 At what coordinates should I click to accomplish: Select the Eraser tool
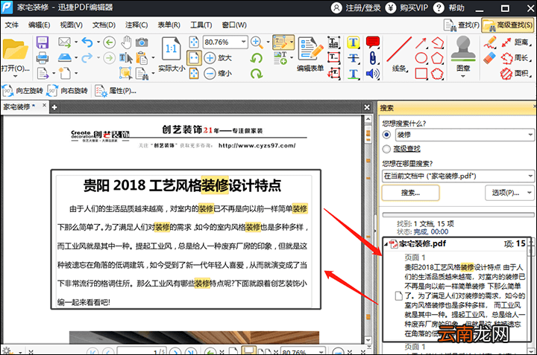[490, 58]
